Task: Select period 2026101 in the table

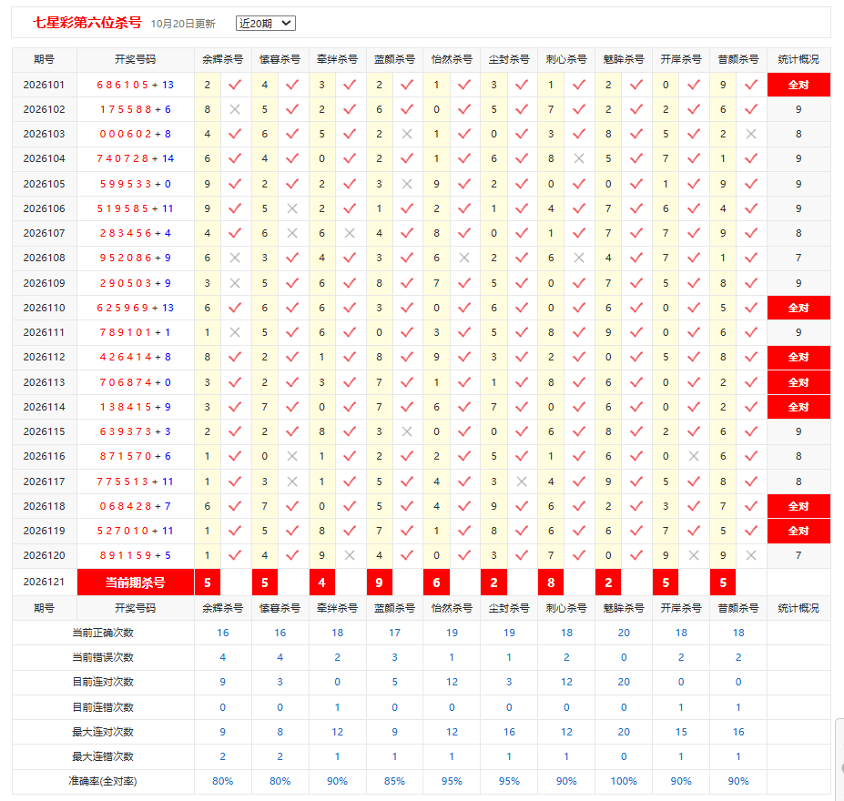Action: pyautogui.click(x=44, y=85)
